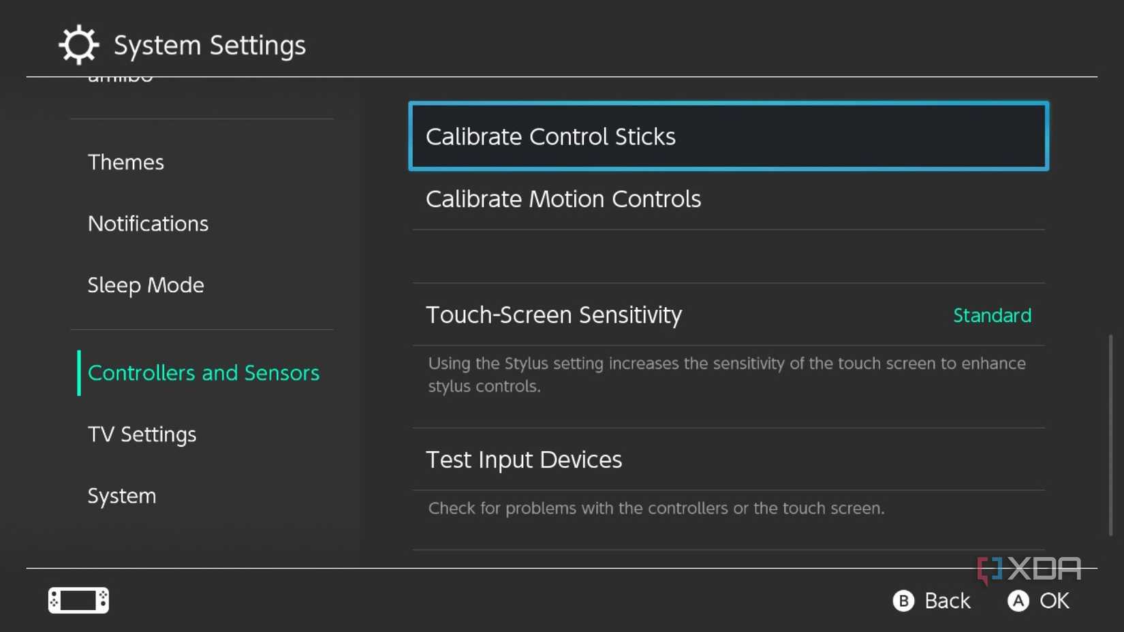Screen dimensions: 1124x632
Task: Select Sleep Mode in the sidebar
Action: coord(146,285)
